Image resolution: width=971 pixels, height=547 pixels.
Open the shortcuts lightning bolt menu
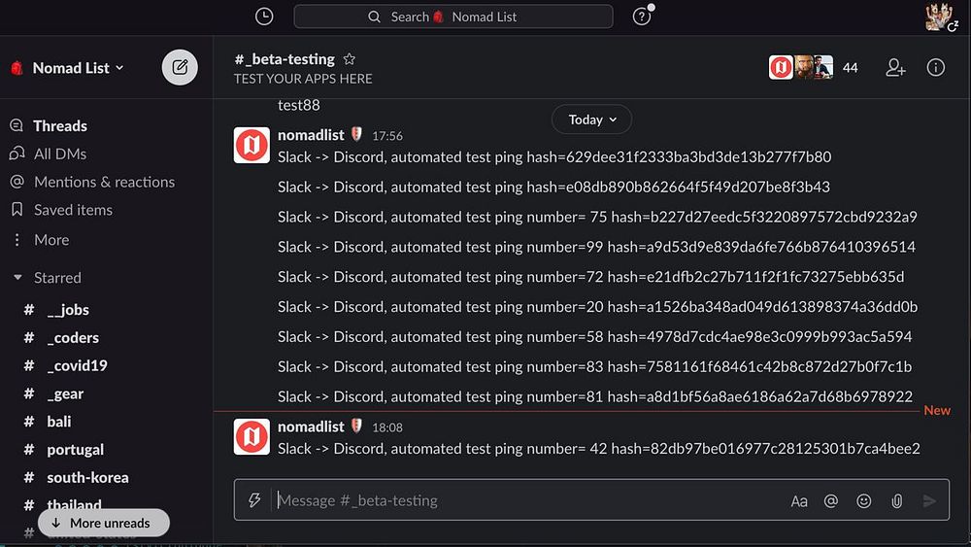(x=254, y=500)
